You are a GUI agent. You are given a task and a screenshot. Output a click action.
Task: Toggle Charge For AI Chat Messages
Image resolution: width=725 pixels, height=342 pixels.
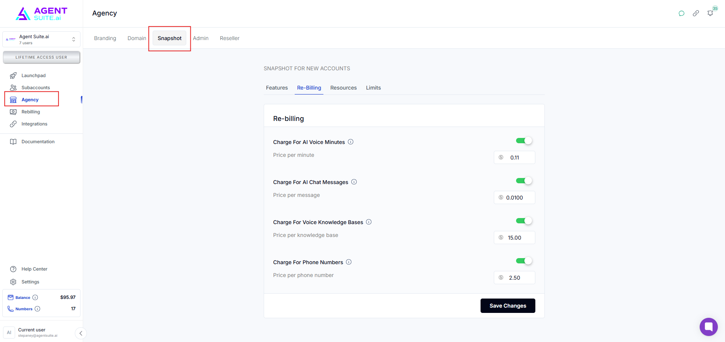coord(524,181)
